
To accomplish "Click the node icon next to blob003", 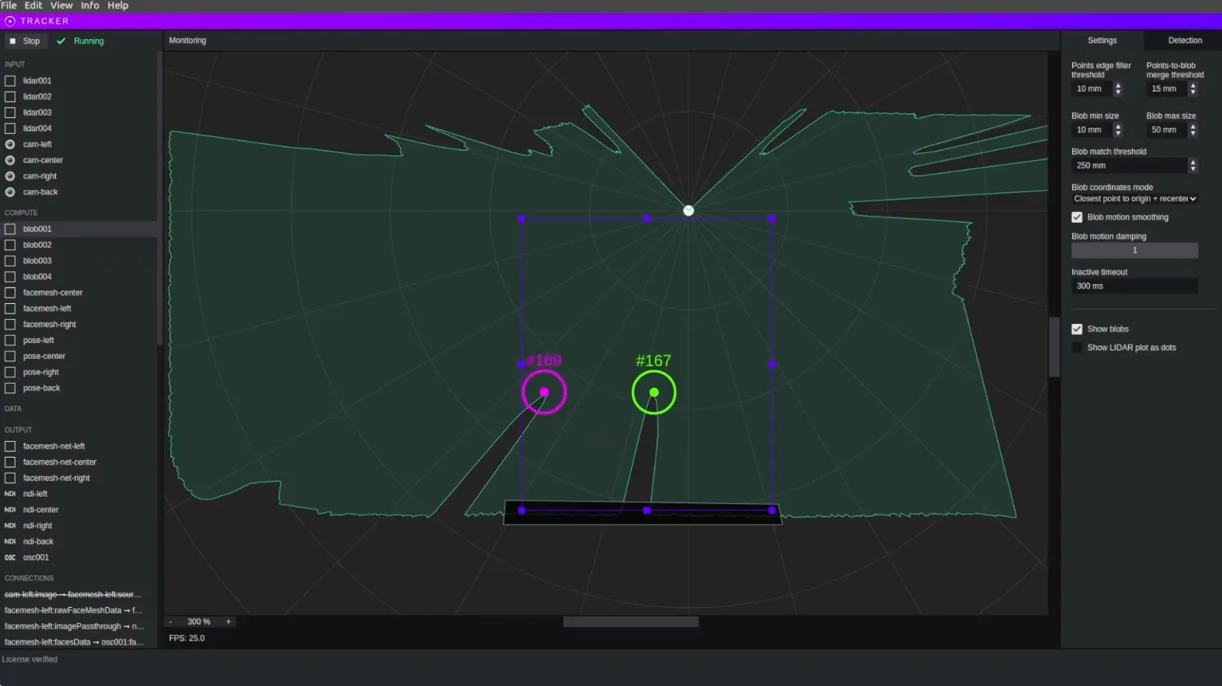I will coord(10,260).
